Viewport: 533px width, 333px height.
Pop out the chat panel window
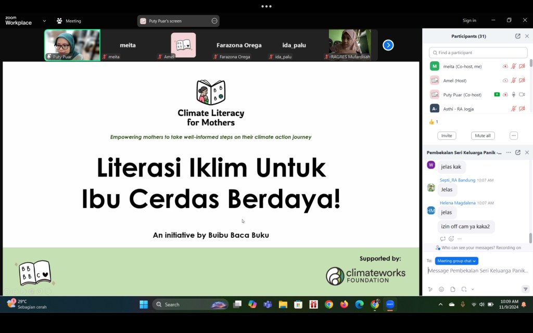[x=518, y=152]
